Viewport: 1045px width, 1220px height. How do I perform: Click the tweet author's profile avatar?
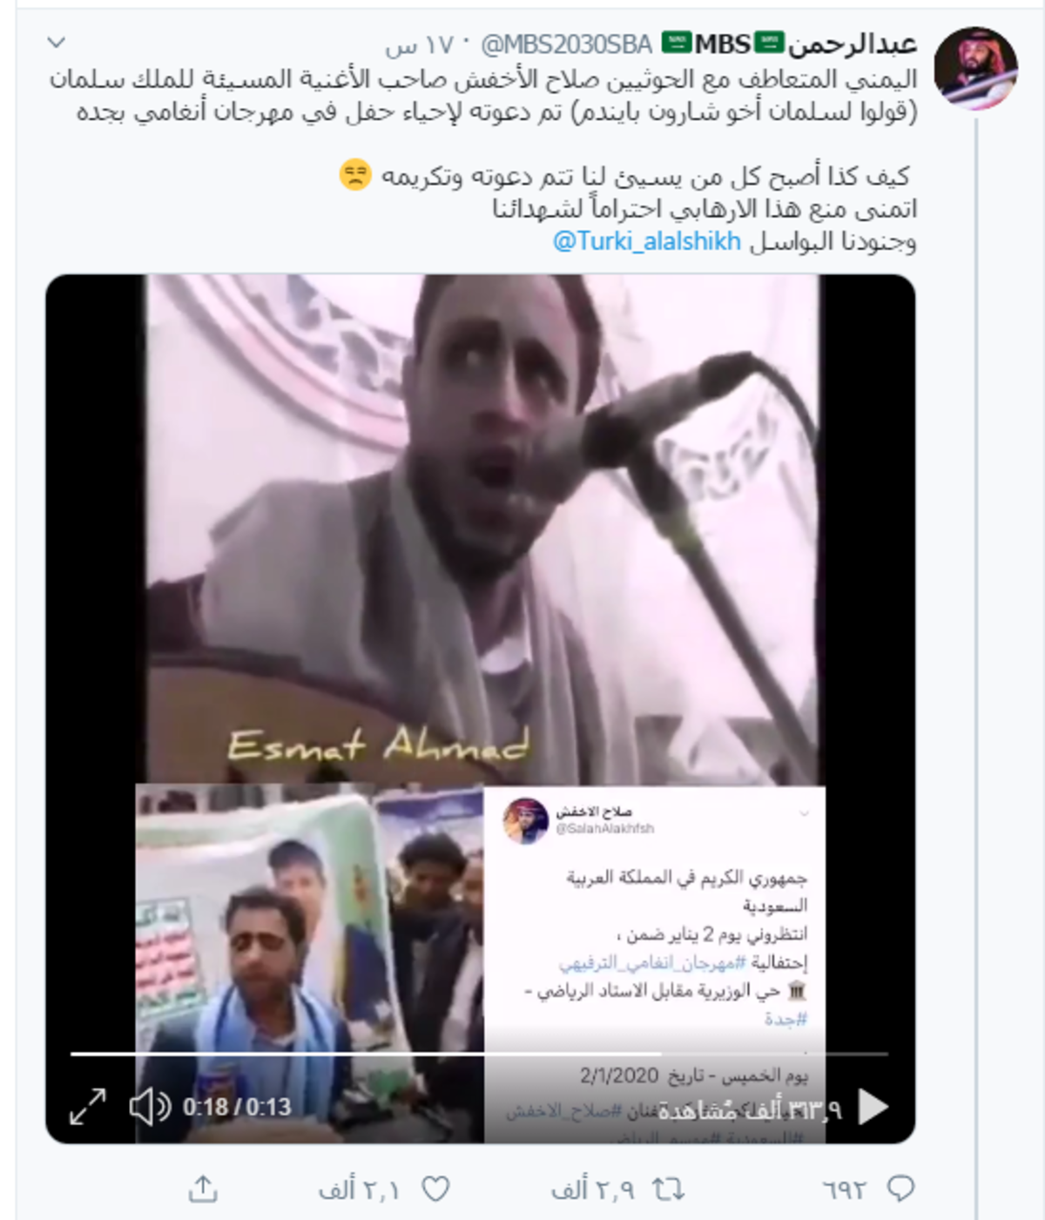pyautogui.click(x=975, y=68)
